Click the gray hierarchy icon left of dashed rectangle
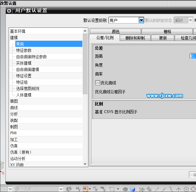This screenshot has height=192, width=196. pyautogui.click(x=103, y=189)
